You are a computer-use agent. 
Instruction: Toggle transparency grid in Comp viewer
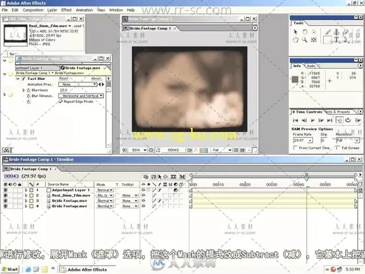tap(242, 150)
